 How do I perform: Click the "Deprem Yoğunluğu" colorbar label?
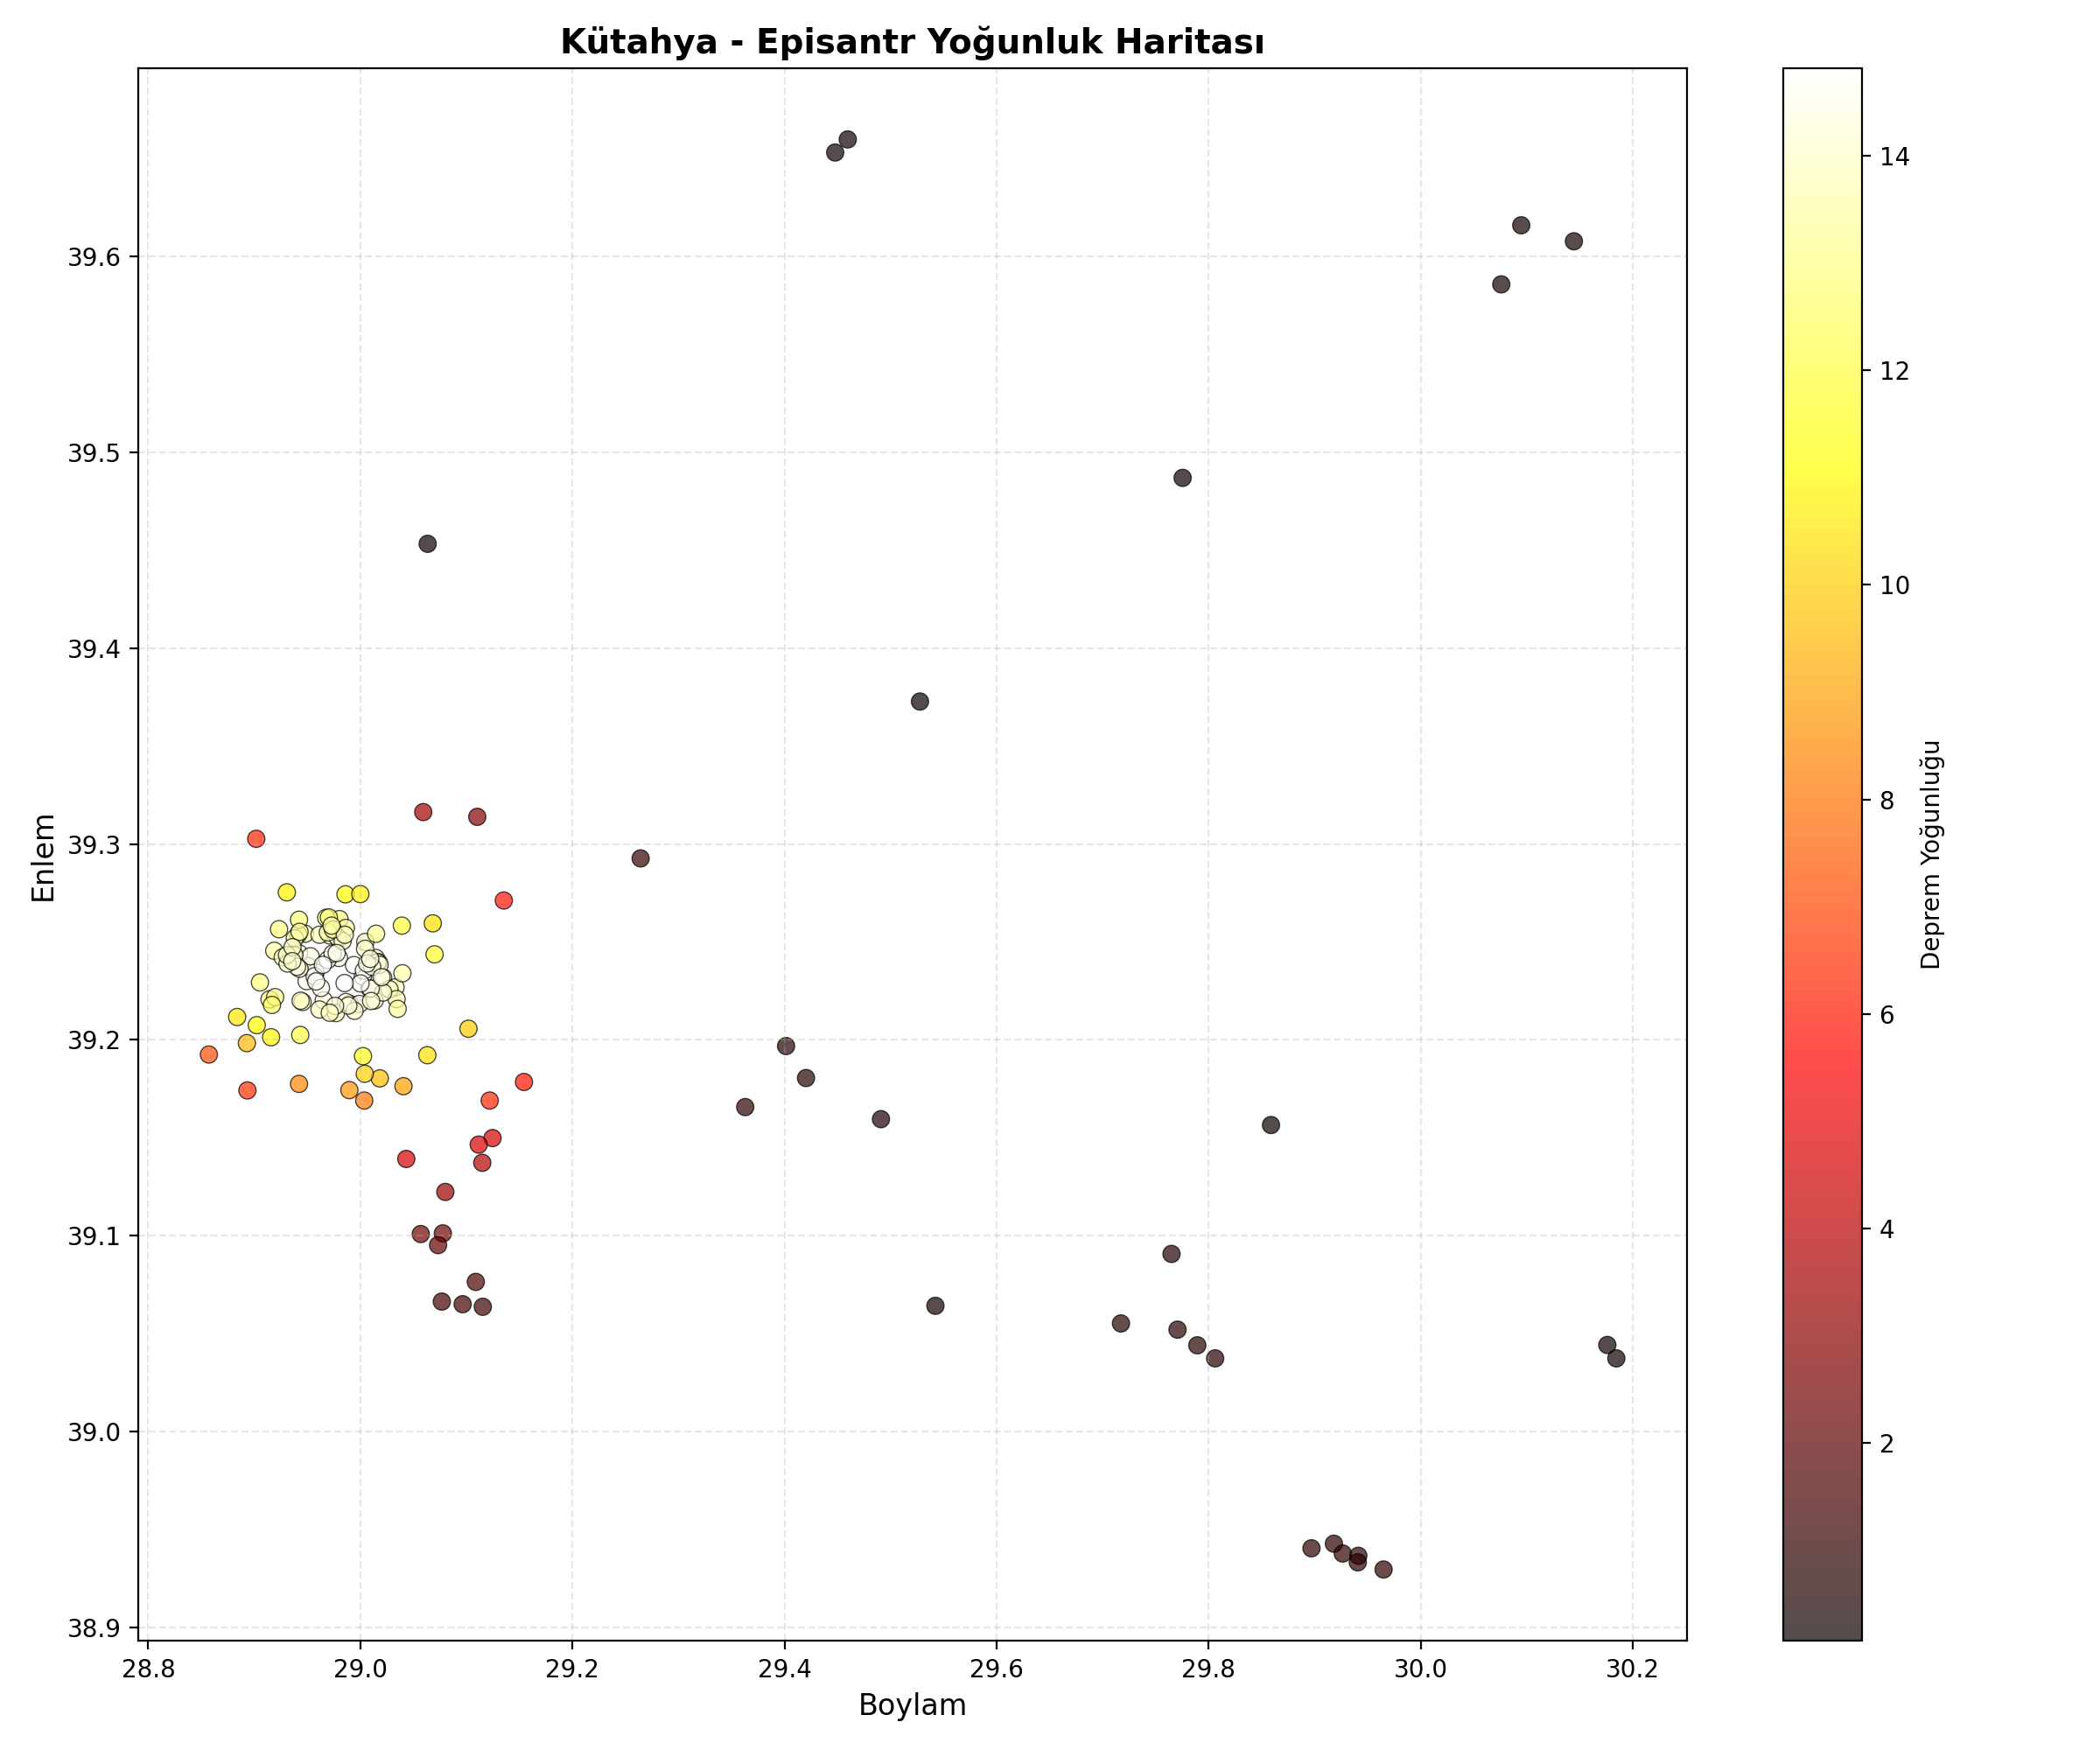point(1930,855)
